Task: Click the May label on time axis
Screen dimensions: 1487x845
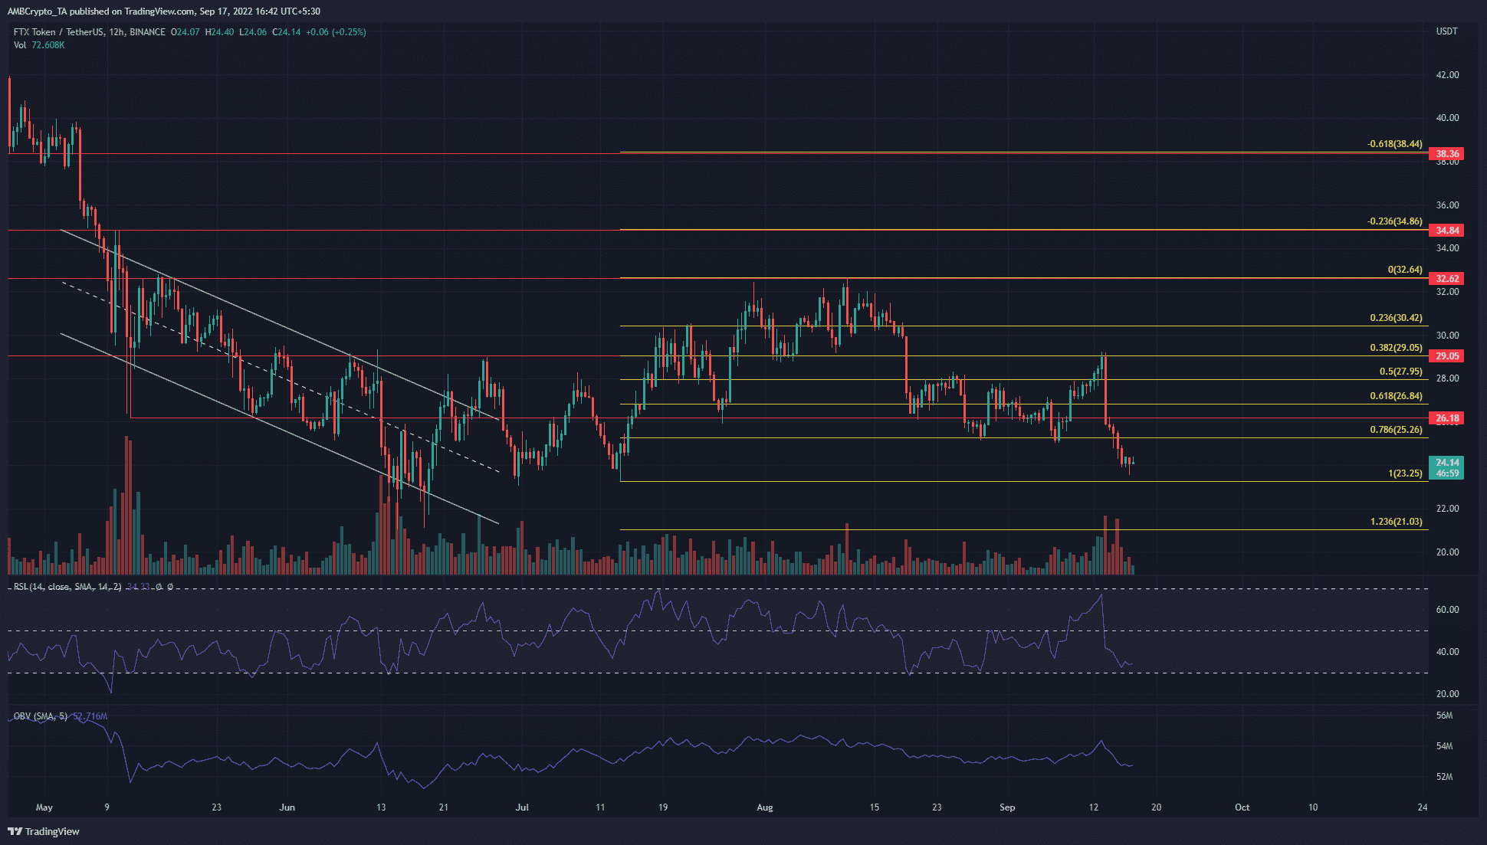Action: (44, 807)
